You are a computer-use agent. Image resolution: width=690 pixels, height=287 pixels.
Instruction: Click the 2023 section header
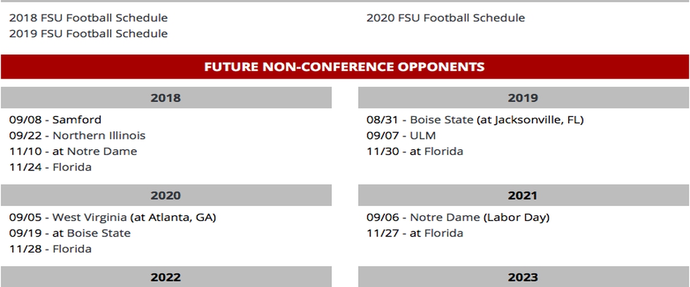coord(523,277)
